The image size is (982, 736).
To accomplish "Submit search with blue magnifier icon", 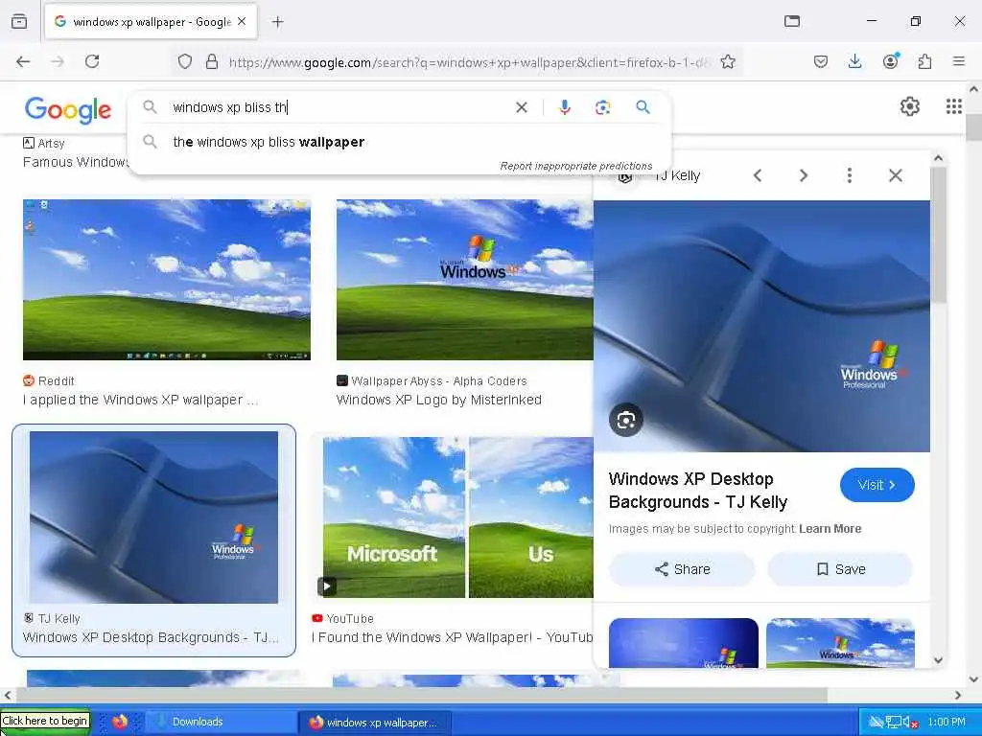I will coord(643,107).
